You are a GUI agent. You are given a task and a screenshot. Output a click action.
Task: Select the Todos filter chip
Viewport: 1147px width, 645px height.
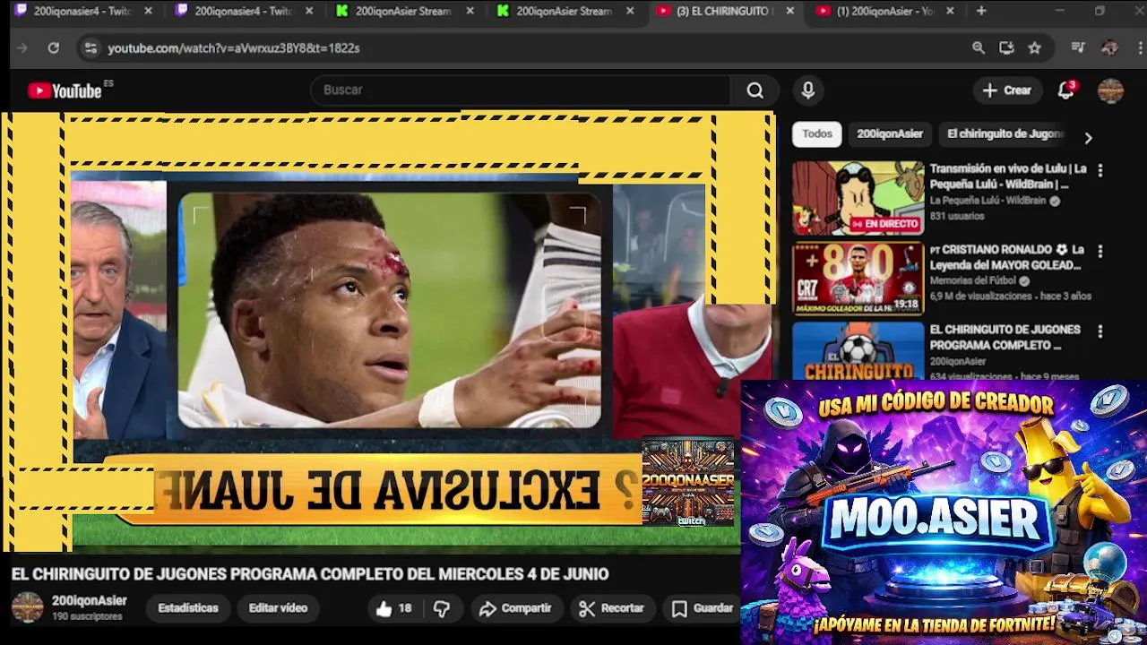pyautogui.click(x=816, y=134)
